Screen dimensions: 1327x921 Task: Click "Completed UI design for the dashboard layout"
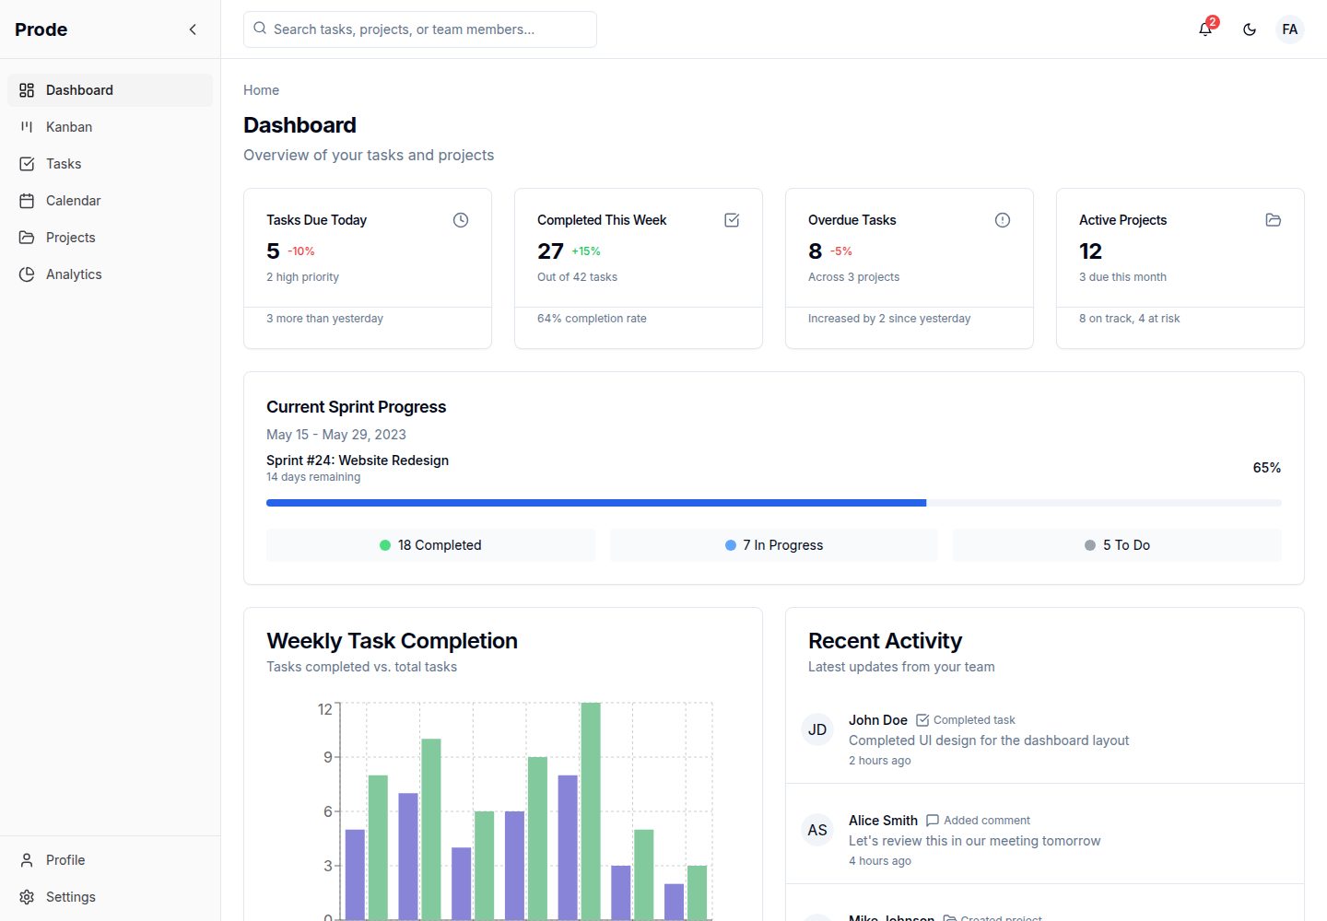tap(989, 740)
